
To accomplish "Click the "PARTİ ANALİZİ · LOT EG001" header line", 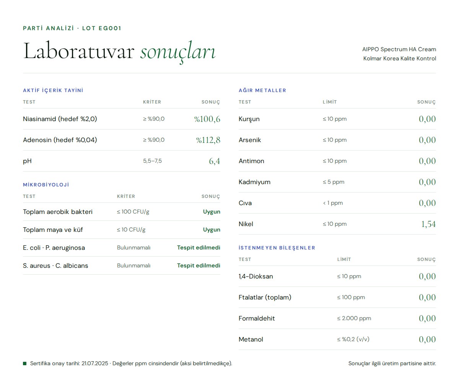I will pos(72,28).
